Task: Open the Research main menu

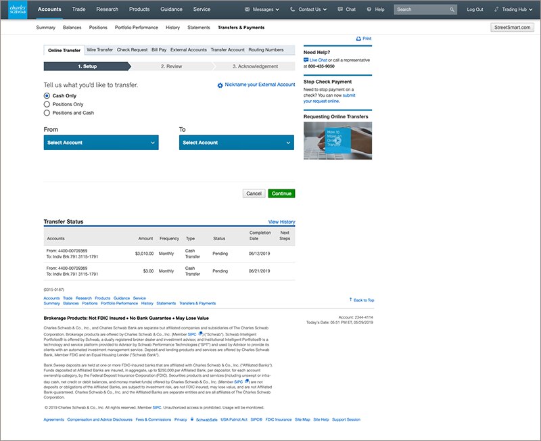Action: pyautogui.click(x=108, y=9)
